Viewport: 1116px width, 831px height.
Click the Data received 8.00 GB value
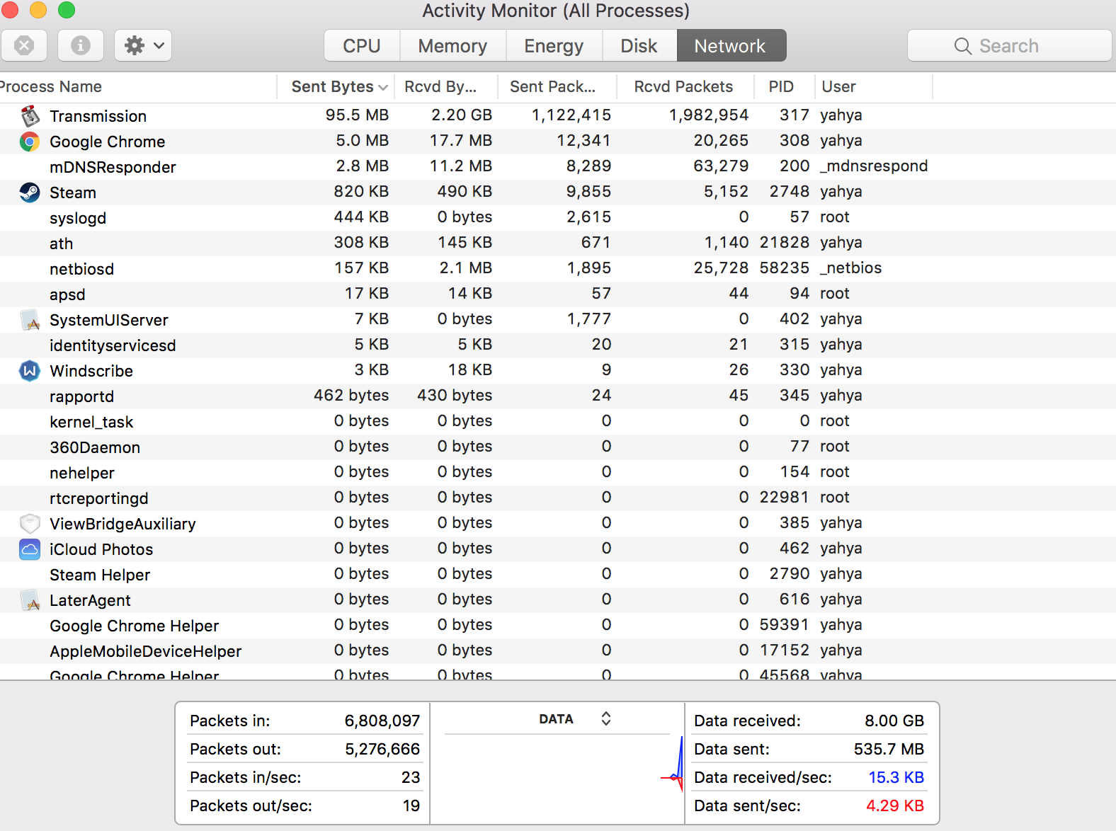click(x=894, y=721)
